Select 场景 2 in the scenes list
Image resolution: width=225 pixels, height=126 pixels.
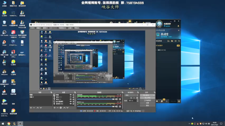(40, 97)
